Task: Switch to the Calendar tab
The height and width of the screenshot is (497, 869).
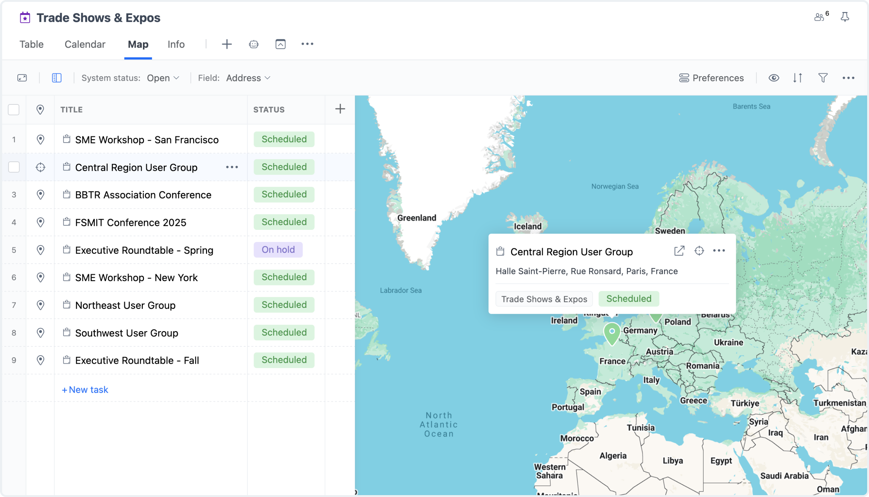Action: point(85,44)
